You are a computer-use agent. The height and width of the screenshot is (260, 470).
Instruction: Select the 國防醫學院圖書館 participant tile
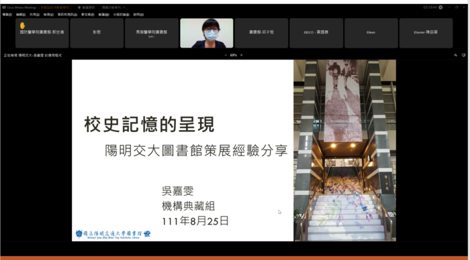tap(42, 33)
